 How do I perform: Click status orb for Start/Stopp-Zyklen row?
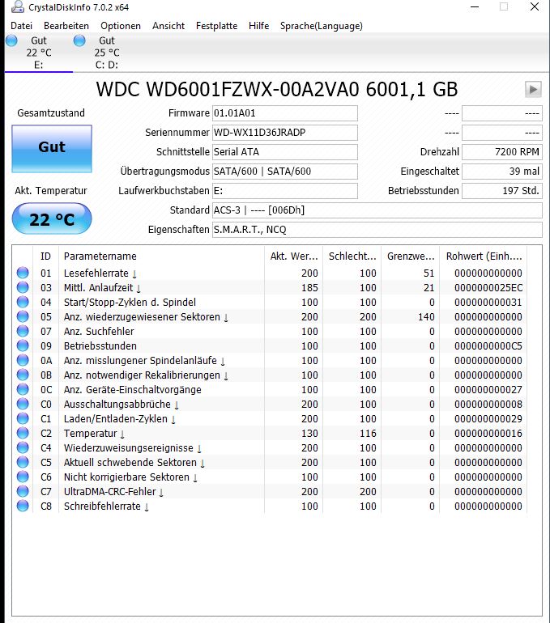tap(23, 302)
